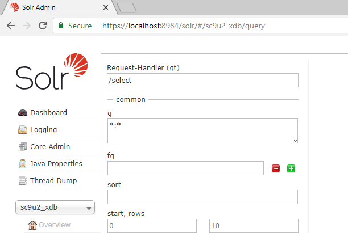The height and width of the screenshot is (233, 348).
Task: Click the Core Admin servers icon
Action: coord(23,147)
